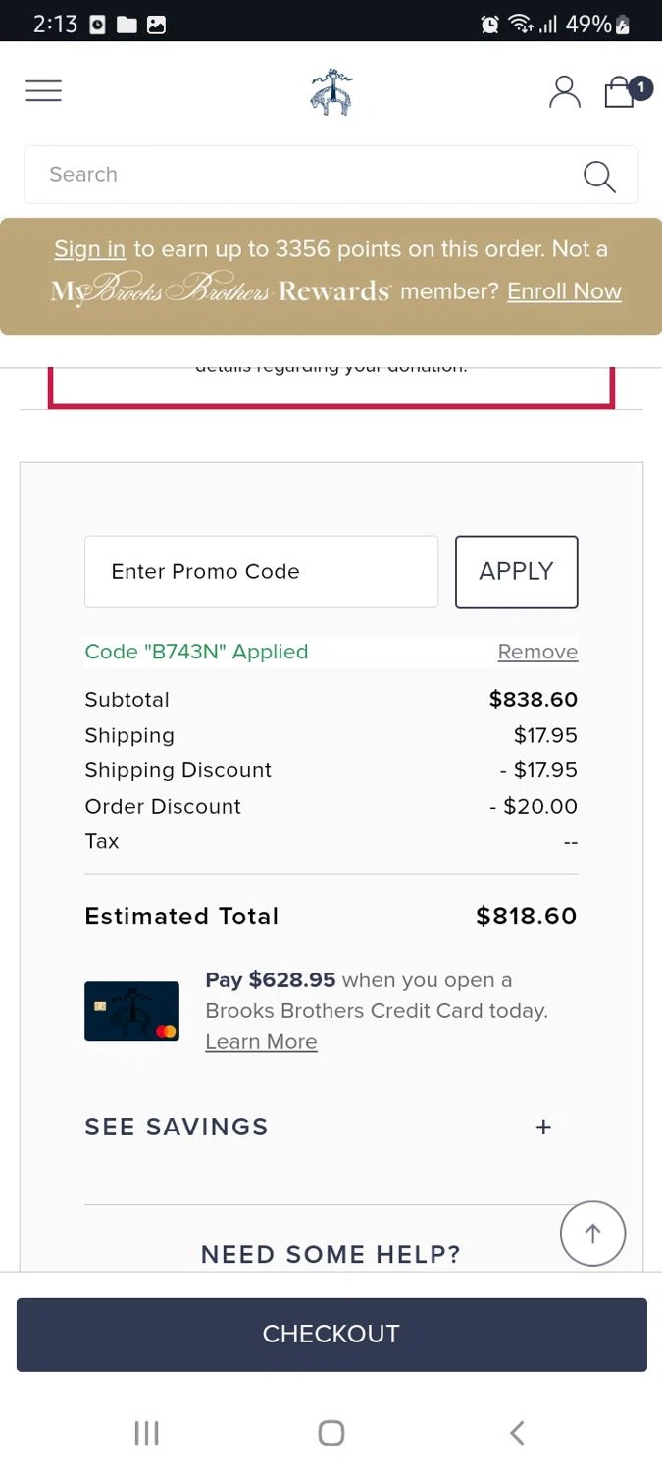662x1472 pixels.
Task: Remove the applied promo code B743N
Action: coord(537,653)
